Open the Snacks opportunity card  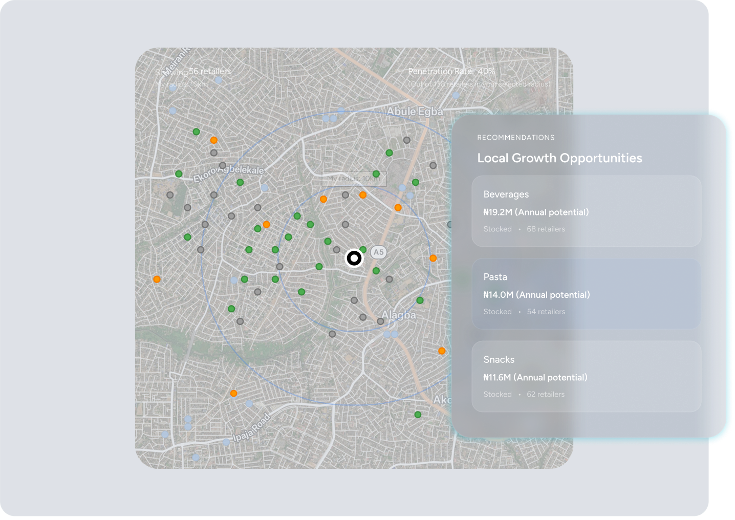coord(586,376)
